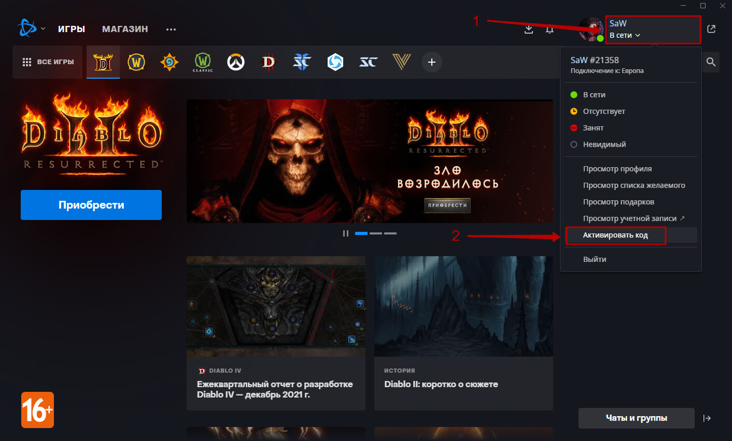Select the World of Warcraft icon
This screenshot has height=441, width=732.
tap(136, 62)
